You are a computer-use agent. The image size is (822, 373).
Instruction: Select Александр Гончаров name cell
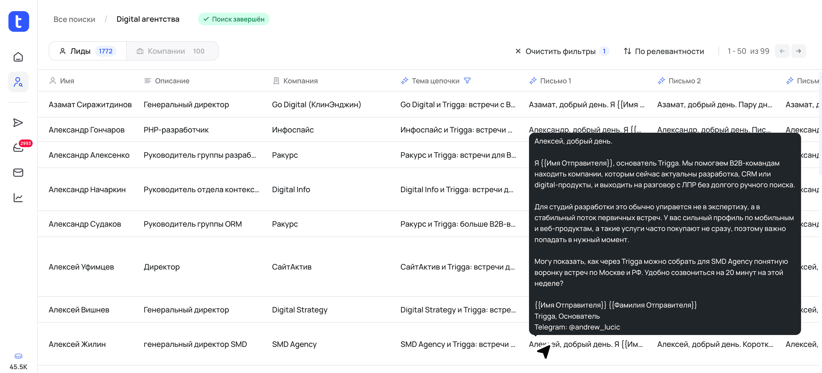87,130
